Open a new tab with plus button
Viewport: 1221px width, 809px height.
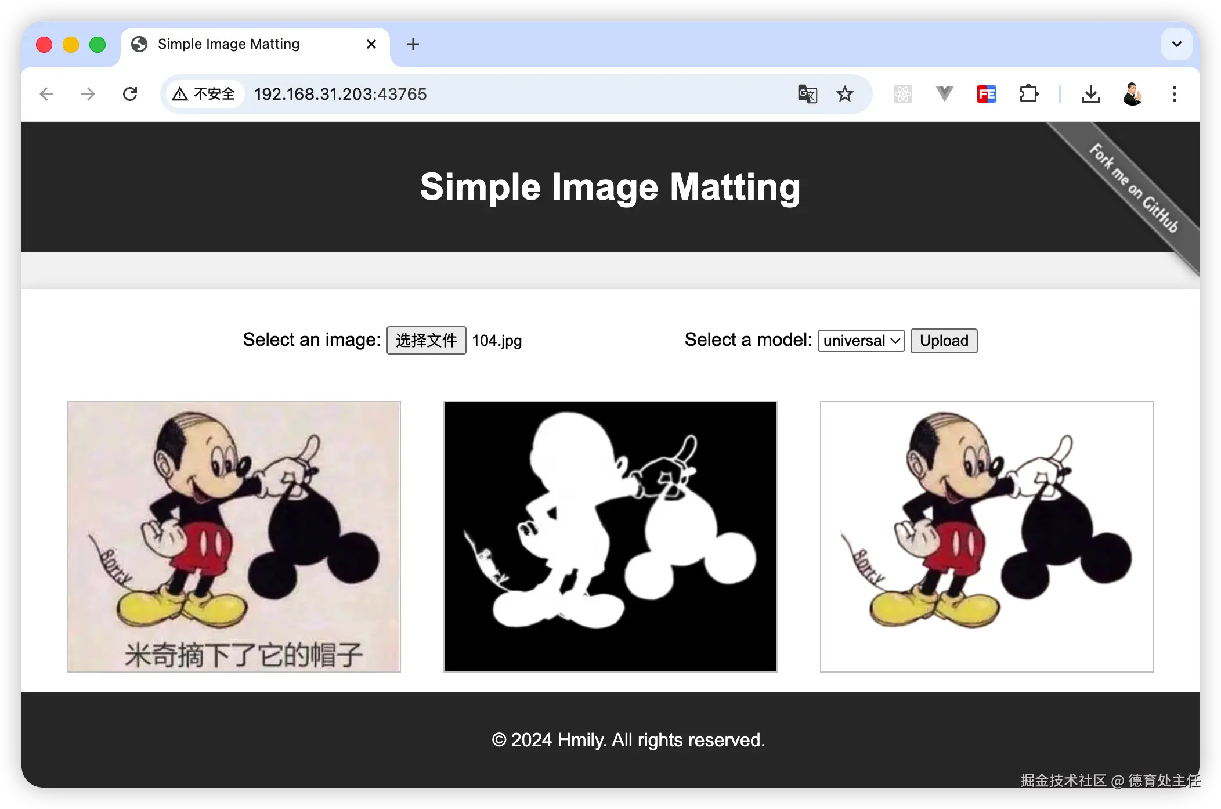pyautogui.click(x=413, y=44)
